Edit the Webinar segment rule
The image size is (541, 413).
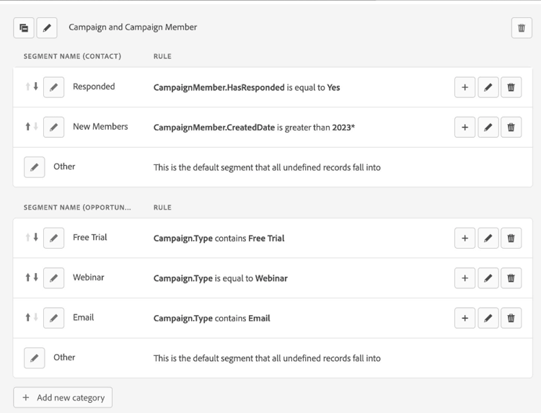pyautogui.click(x=488, y=278)
